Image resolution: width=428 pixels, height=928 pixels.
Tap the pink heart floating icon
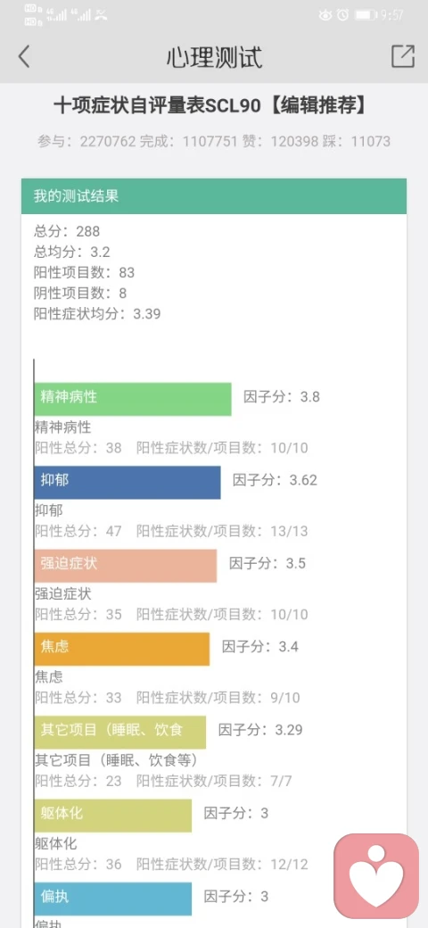tap(376, 874)
